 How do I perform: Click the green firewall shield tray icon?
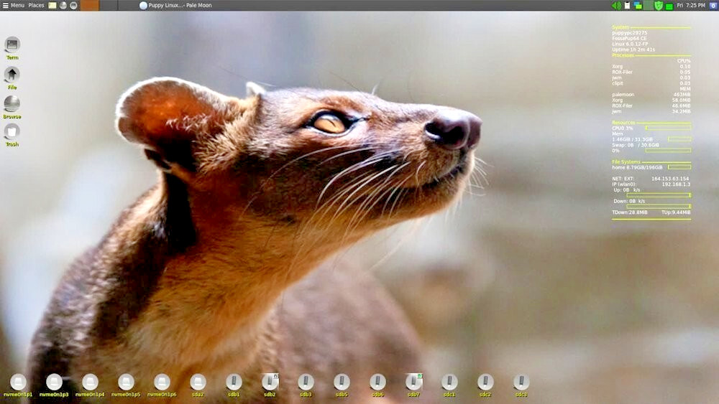[659, 6]
